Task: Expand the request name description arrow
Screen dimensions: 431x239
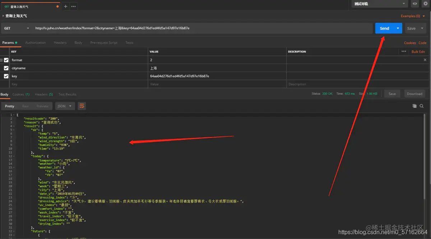Action: click(x=3, y=16)
